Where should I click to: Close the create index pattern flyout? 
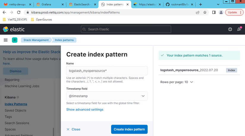pos(73,129)
